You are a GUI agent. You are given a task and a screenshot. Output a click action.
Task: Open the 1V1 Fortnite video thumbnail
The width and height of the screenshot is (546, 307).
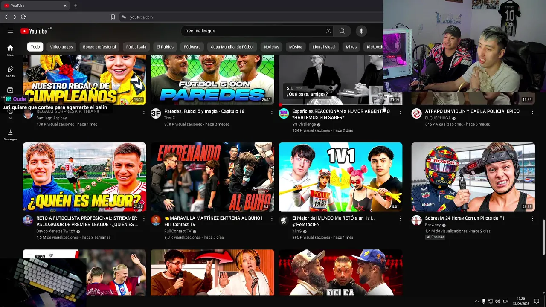click(x=340, y=177)
